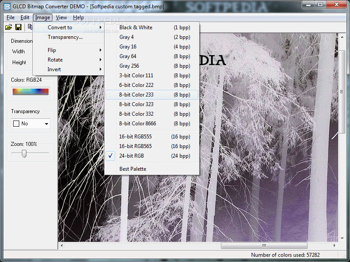Open the Transparency dropdown showing No
Image resolution: width=350 pixels, height=262 pixels.
(x=31, y=124)
